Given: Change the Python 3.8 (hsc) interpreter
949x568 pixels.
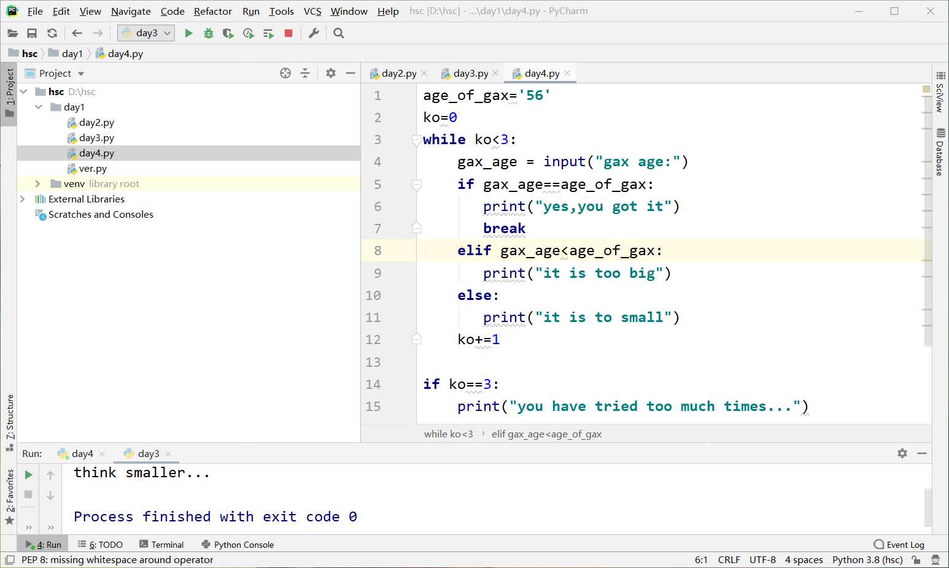Looking at the screenshot, I should coord(867,560).
